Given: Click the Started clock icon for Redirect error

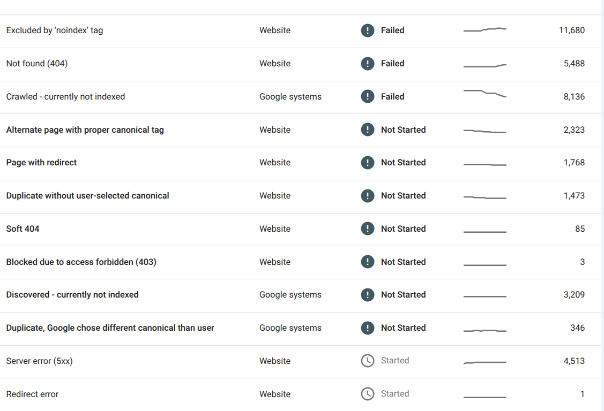Looking at the screenshot, I should 367,394.
